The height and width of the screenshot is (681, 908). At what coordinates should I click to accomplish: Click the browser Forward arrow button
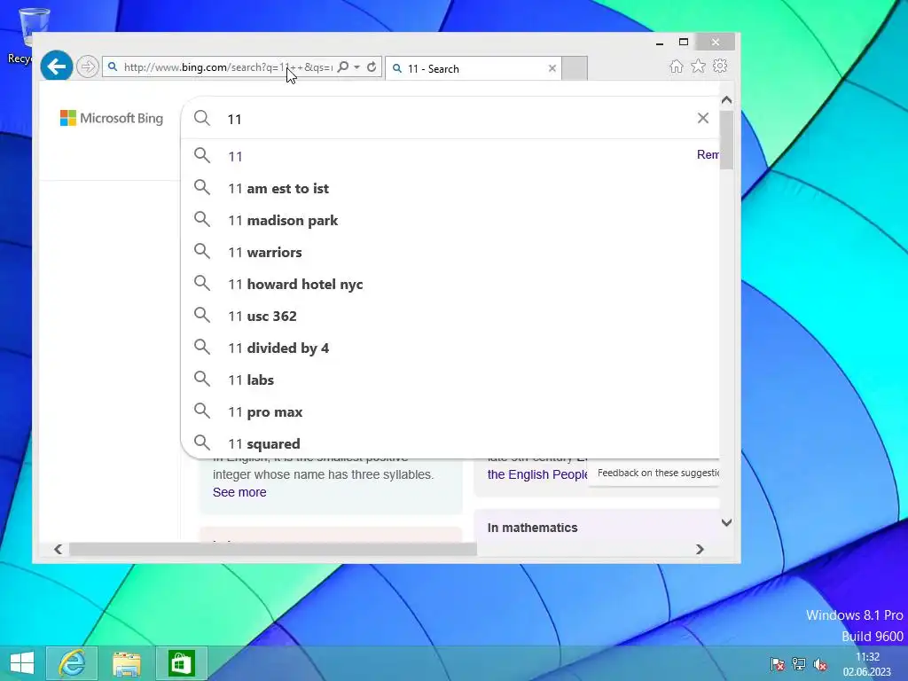click(x=88, y=67)
